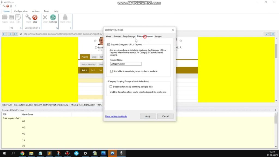Click the 2-3 game score cell
The height and width of the screenshot is (157, 279).
tap(24, 146)
